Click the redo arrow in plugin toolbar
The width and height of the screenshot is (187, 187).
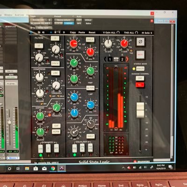[43, 32]
